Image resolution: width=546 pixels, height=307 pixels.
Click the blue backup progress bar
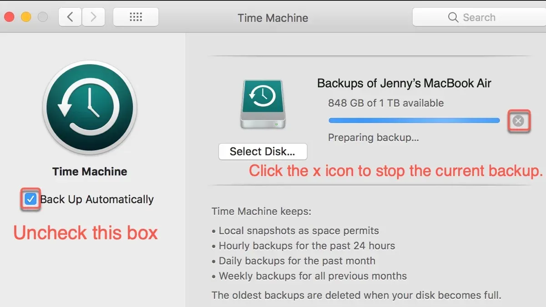(x=414, y=121)
